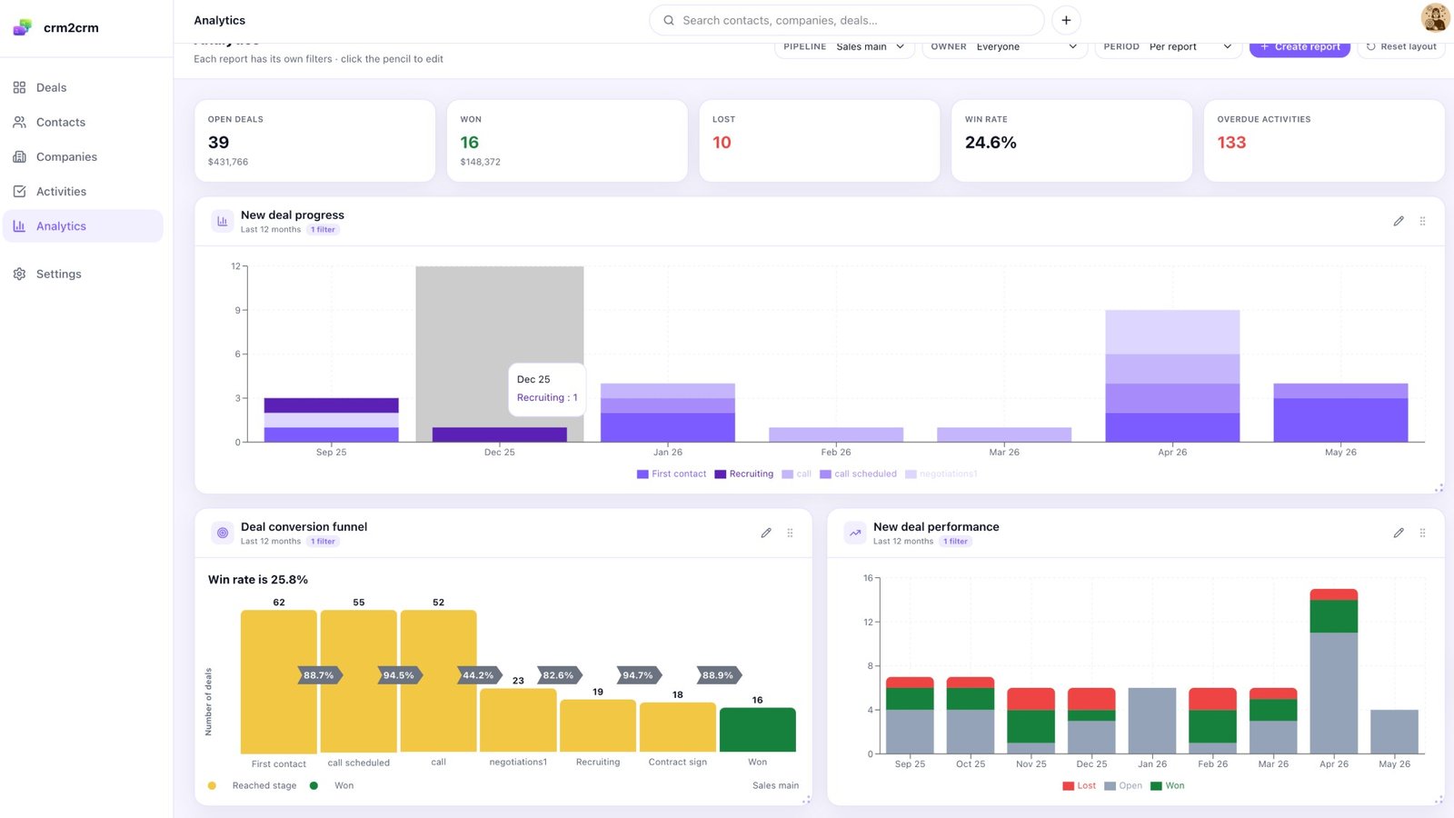The width and height of the screenshot is (1454, 818).
Task: Toggle Won legend in New deal performance
Action: [x=1168, y=786]
